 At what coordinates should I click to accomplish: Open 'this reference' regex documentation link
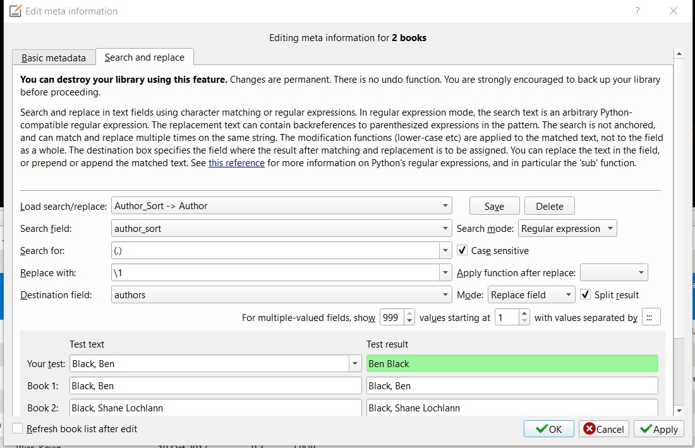coord(236,163)
